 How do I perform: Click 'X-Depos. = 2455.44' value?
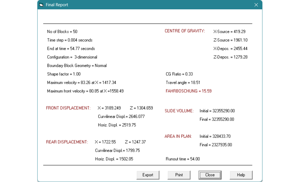click(x=230, y=48)
